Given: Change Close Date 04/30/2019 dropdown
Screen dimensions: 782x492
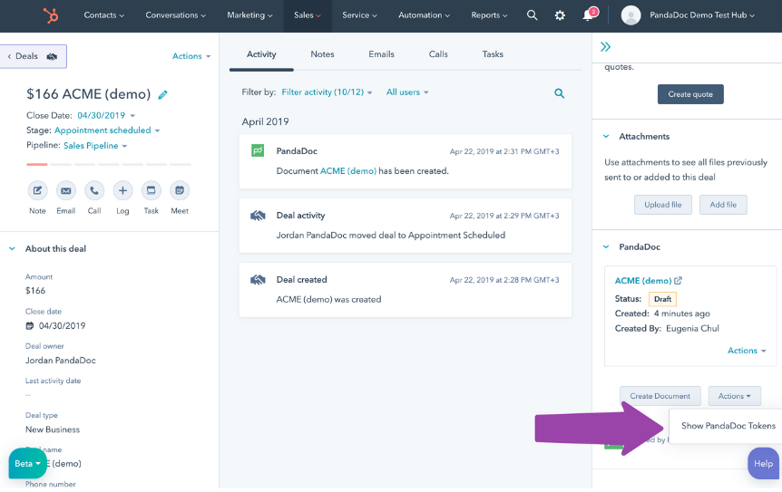Looking at the screenshot, I should coord(106,116).
